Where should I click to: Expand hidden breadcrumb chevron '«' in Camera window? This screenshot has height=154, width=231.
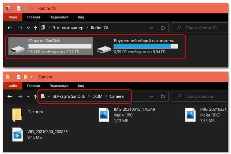49,96
